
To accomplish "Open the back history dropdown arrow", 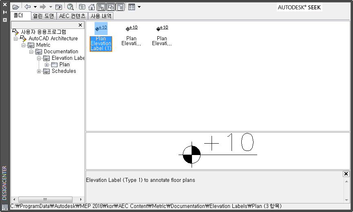I will click(x=35, y=7).
